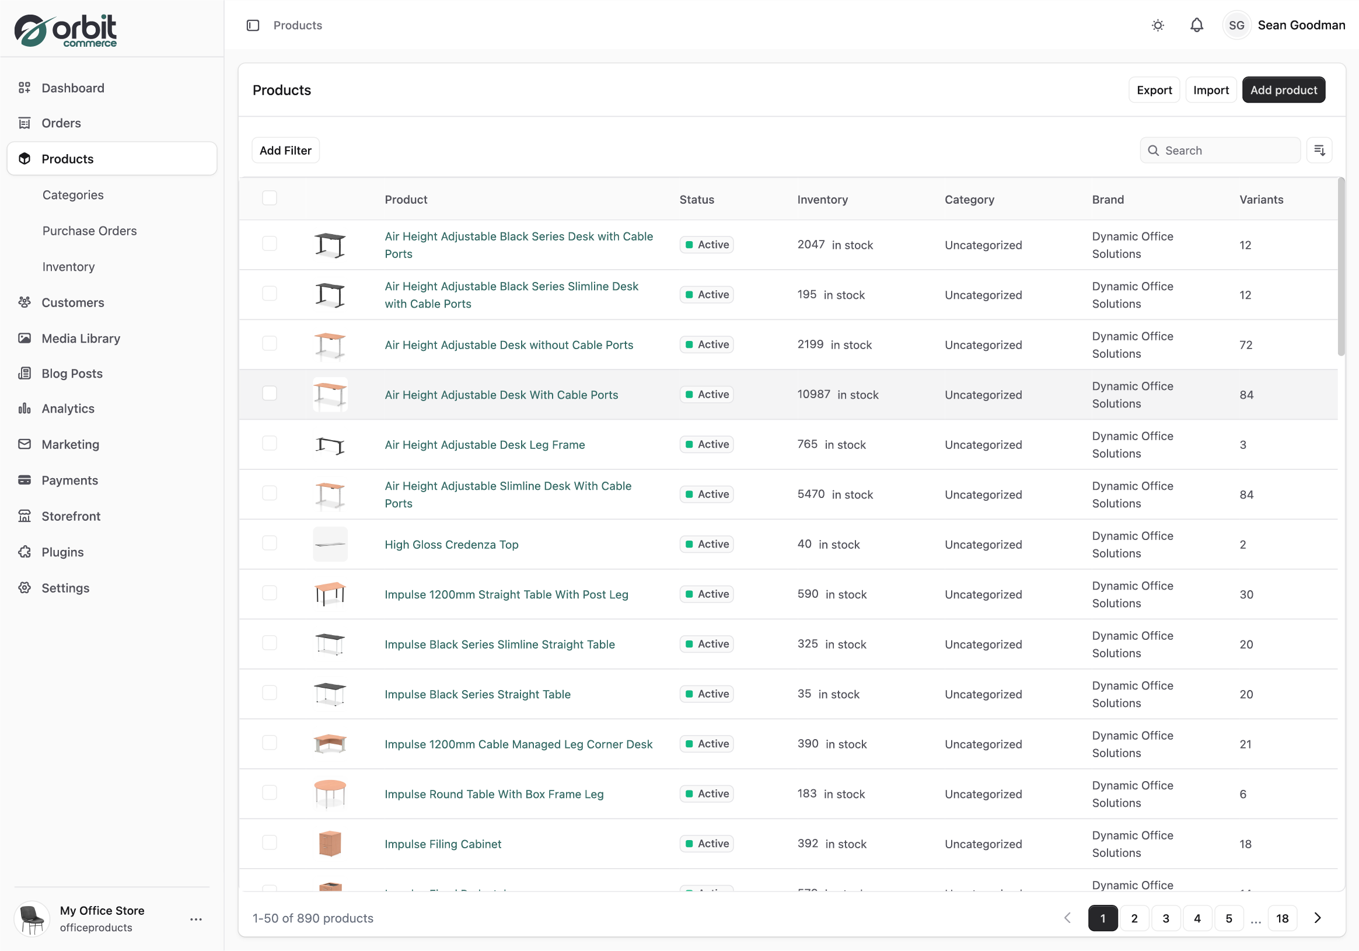Open the Add Filter dropdown
Viewport: 1359px width, 951px height.
click(x=285, y=151)
